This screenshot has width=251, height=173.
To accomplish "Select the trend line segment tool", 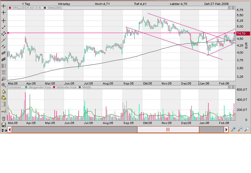I will 4,27.
